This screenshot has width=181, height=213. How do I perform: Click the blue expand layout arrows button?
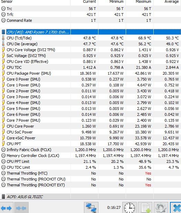coord(6,208)
